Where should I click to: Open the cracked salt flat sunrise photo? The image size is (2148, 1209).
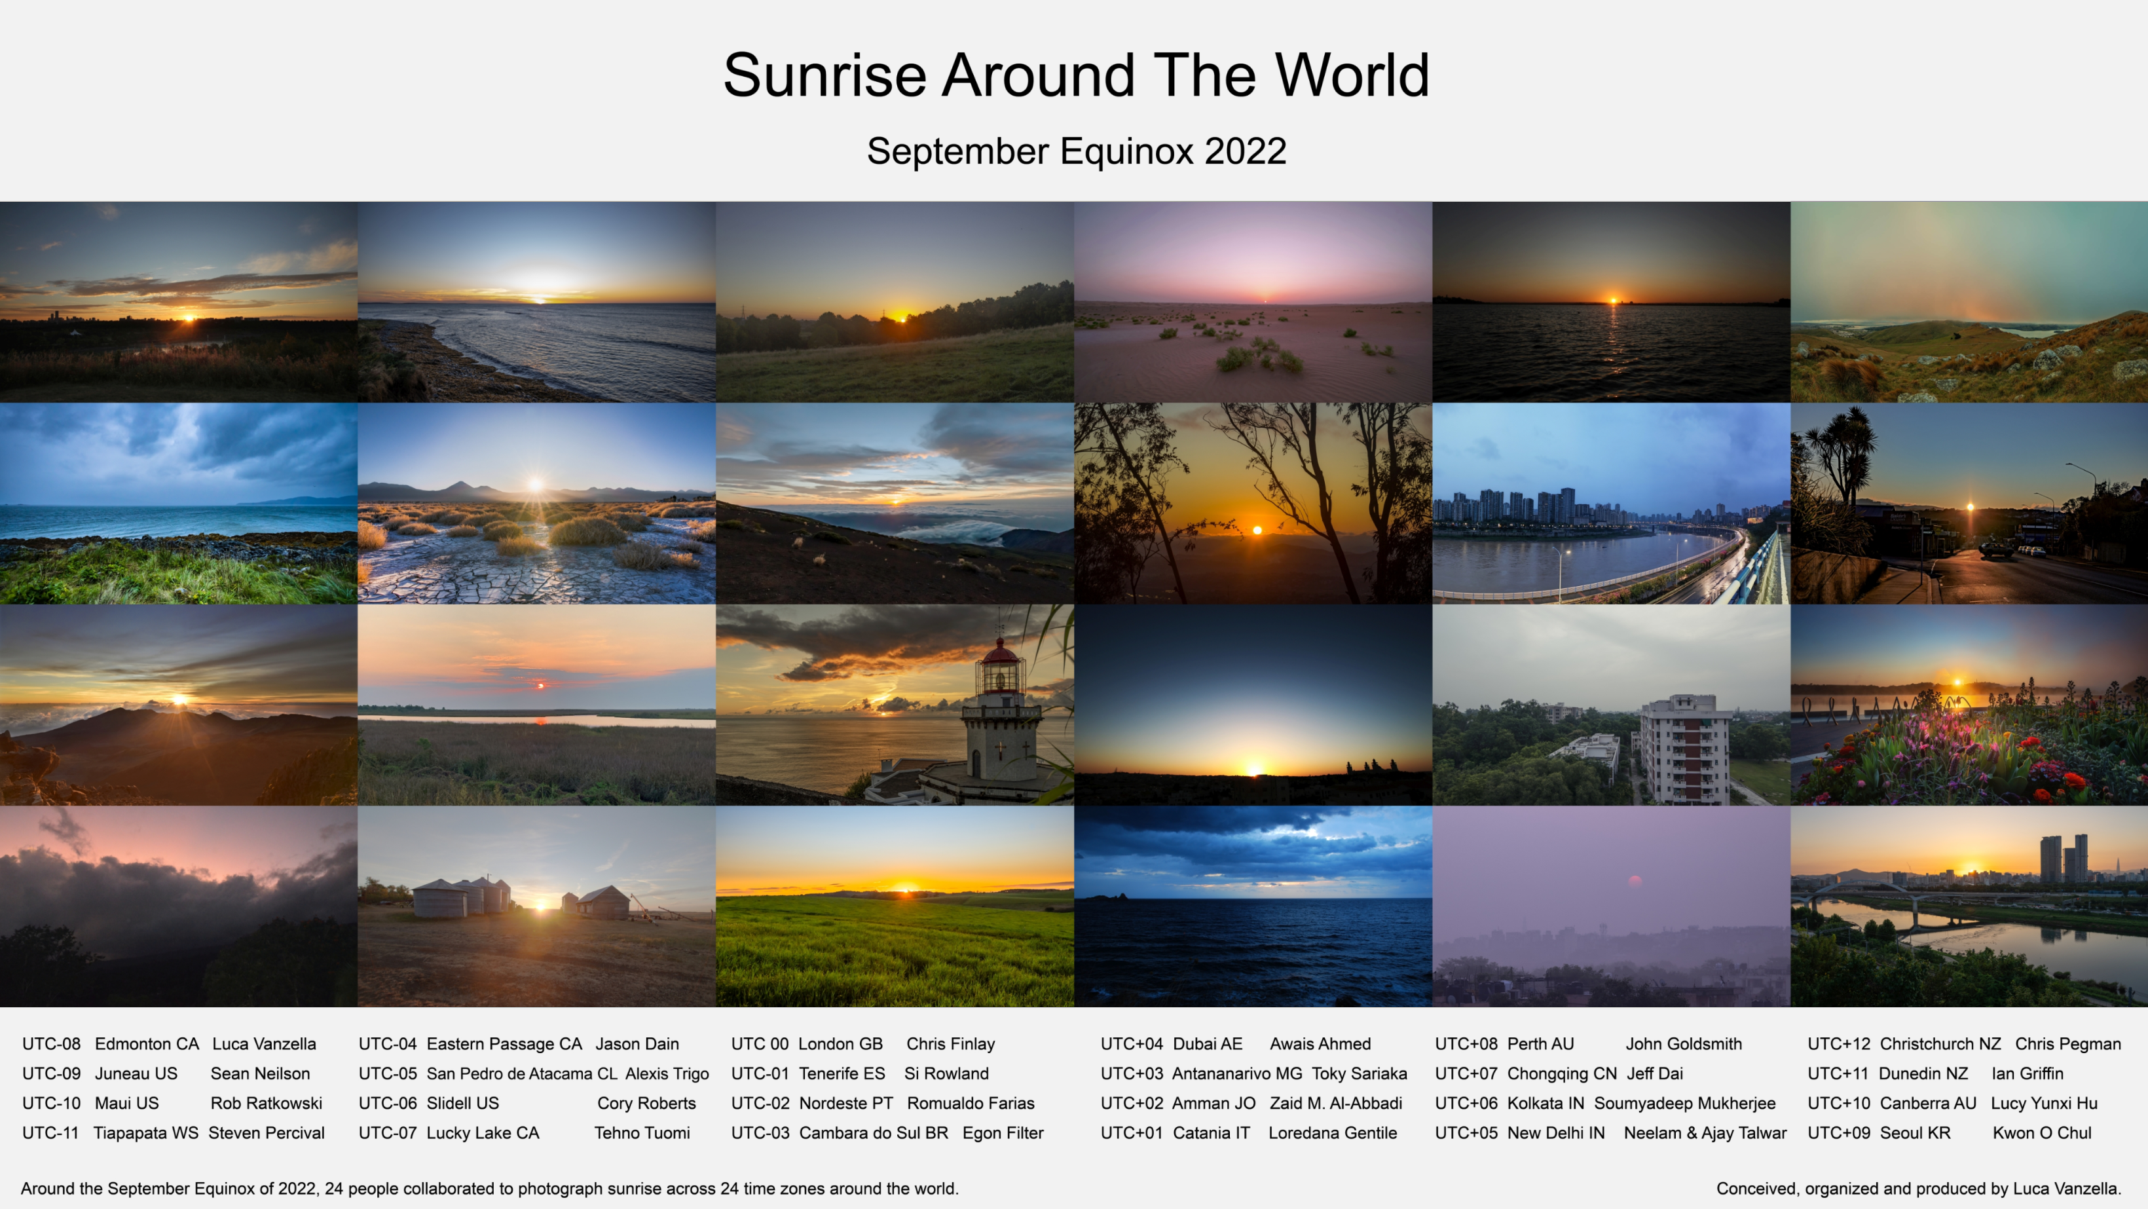(x=536, y=504)
